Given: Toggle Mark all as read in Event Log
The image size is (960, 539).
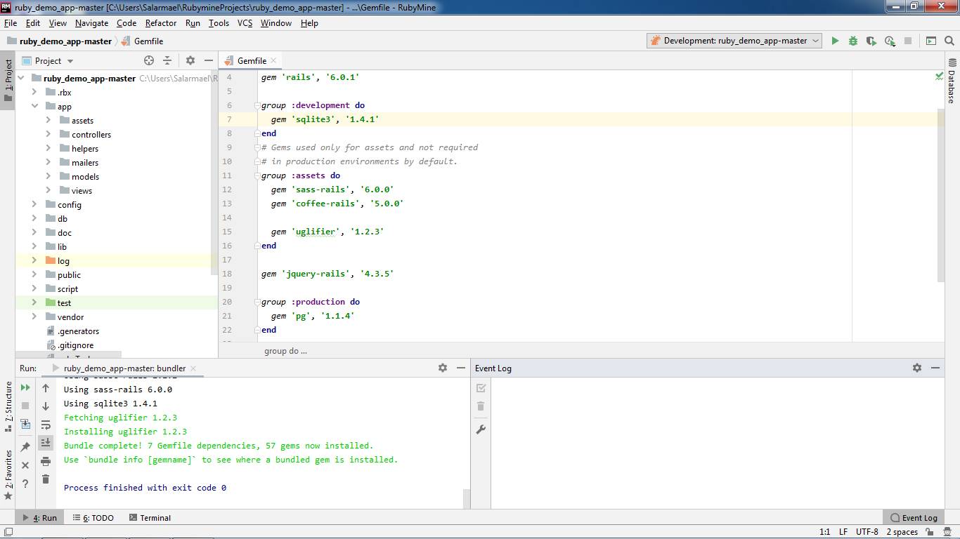Looking at the screenshot, I should tap(481, 387).
